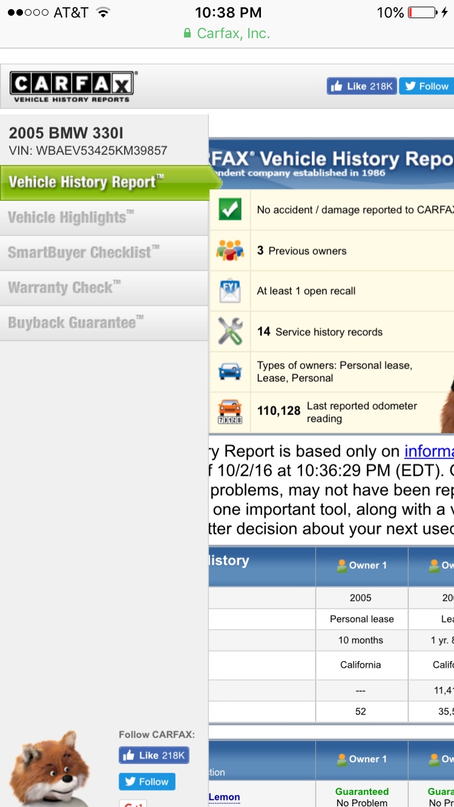Tap the FYI open recall envelope icon

tap(230, 291)
